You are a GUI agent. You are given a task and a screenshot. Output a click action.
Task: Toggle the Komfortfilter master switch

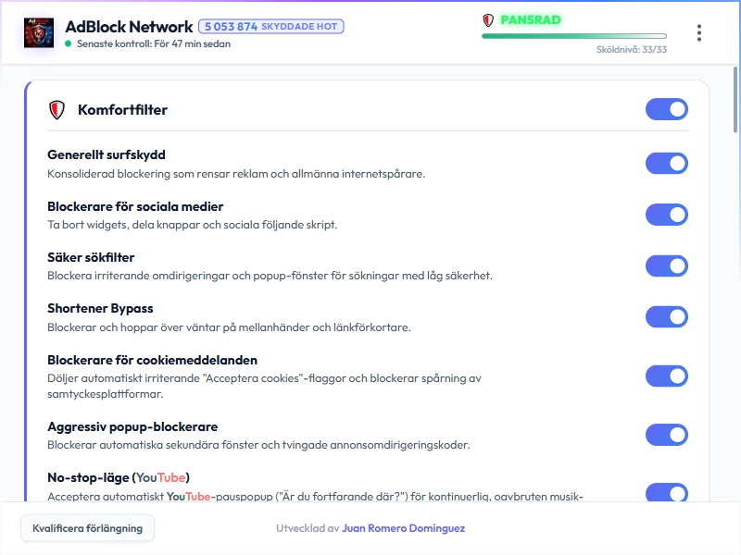tap(666, 109)
